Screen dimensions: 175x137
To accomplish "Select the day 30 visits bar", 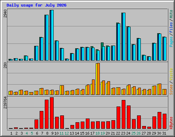I will 158,89.
